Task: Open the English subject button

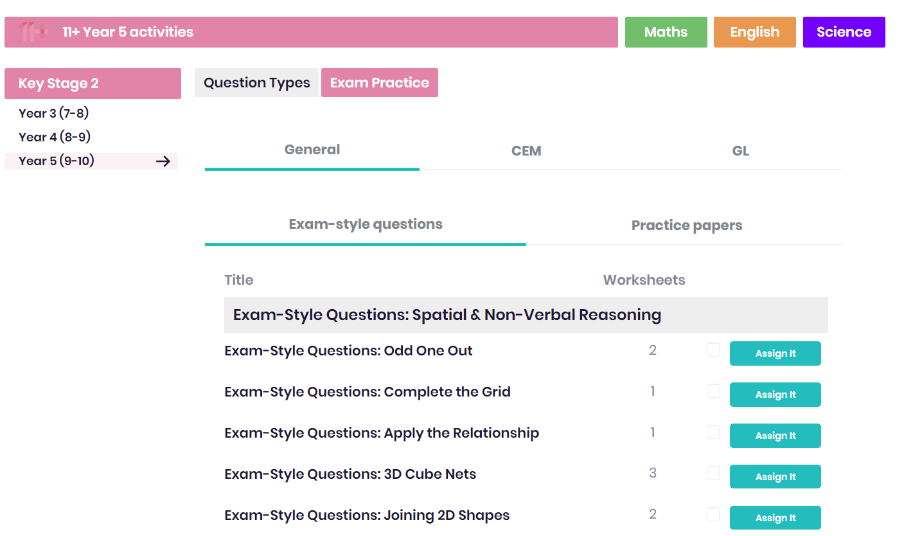Action: pos(755,32)
